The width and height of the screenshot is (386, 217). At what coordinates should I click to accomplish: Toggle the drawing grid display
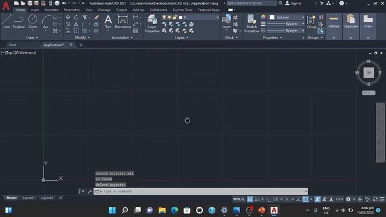(x=250, y=200)
